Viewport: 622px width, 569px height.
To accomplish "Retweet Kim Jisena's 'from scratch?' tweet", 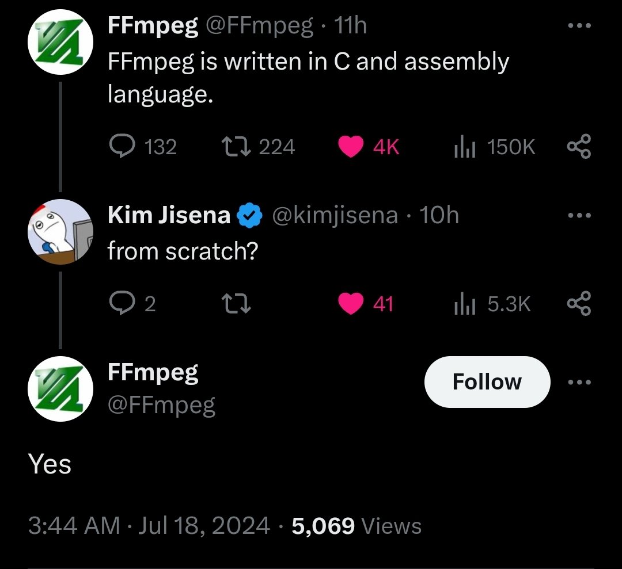I will (x=236, y=304).
